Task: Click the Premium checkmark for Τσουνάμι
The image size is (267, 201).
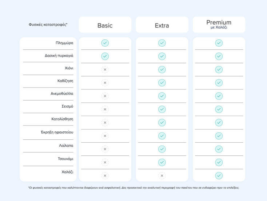Action: point(219,162)
